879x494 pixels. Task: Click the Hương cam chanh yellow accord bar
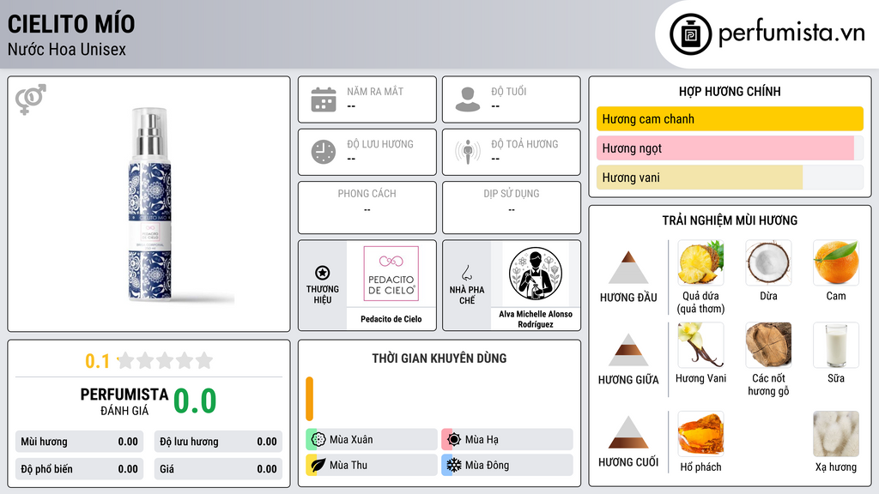coord(730,118)
